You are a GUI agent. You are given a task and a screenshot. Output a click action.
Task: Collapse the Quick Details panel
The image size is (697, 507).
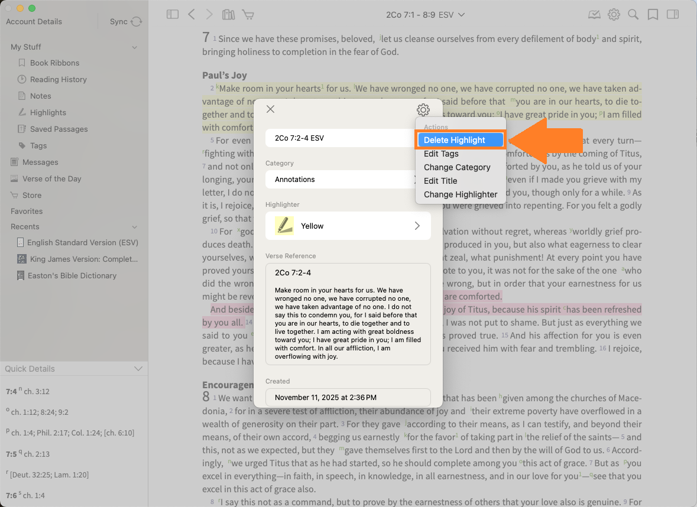[138, 369]
